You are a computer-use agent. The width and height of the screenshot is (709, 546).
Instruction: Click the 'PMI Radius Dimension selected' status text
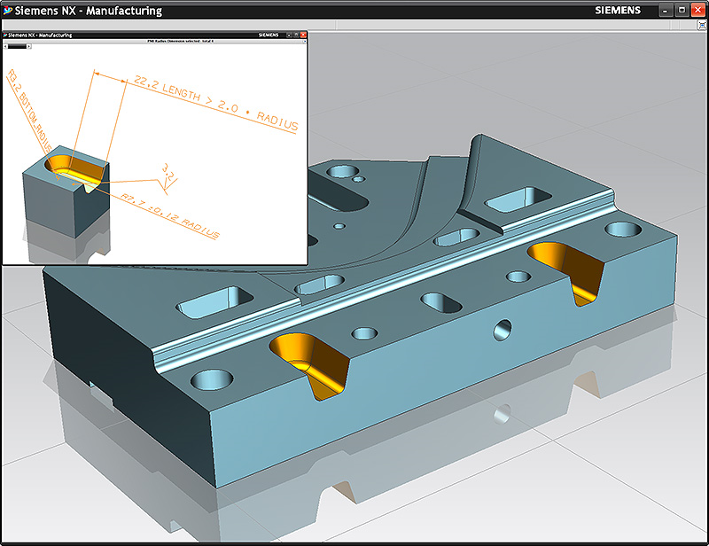coord(174,41)
